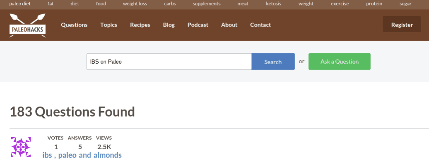Select the 'weight loss' tag
Viewport: 429px width, 162px height.
[135, 4]
